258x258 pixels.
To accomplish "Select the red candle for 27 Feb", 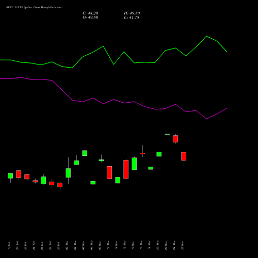I will (60, 185).
